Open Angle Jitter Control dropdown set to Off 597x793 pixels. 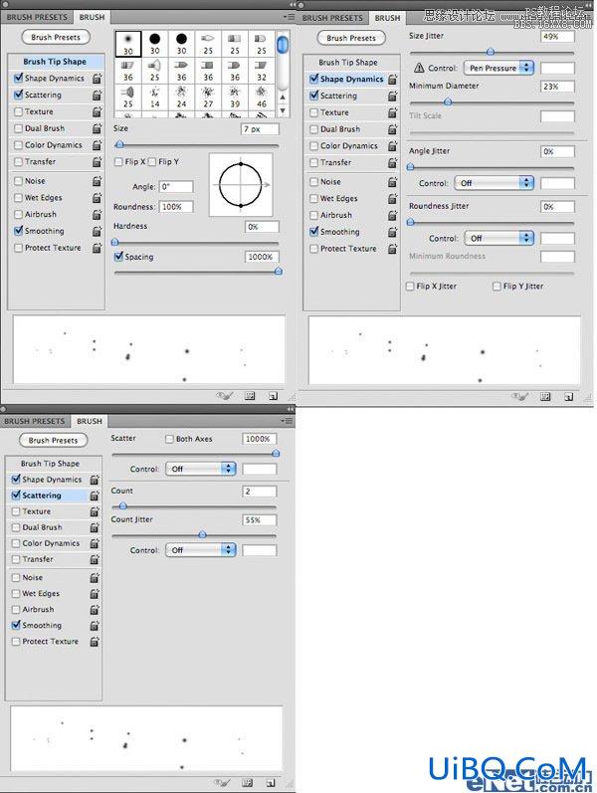pyautogui.click(x=495, y=183)
